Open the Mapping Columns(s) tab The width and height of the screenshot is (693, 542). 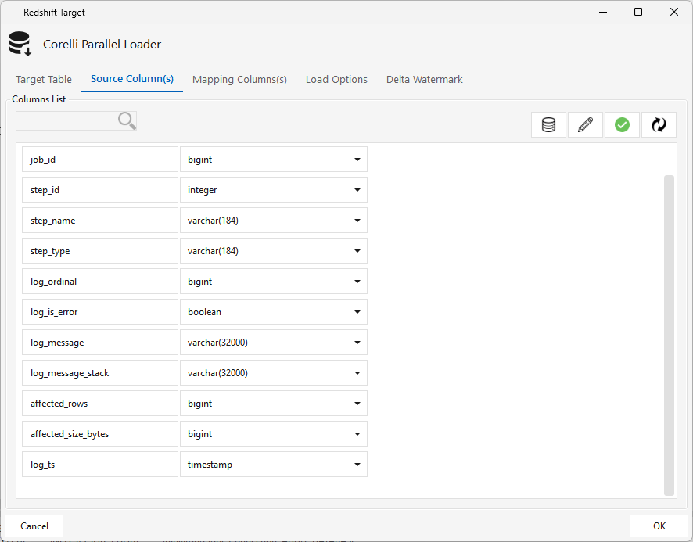click(239, 80)
